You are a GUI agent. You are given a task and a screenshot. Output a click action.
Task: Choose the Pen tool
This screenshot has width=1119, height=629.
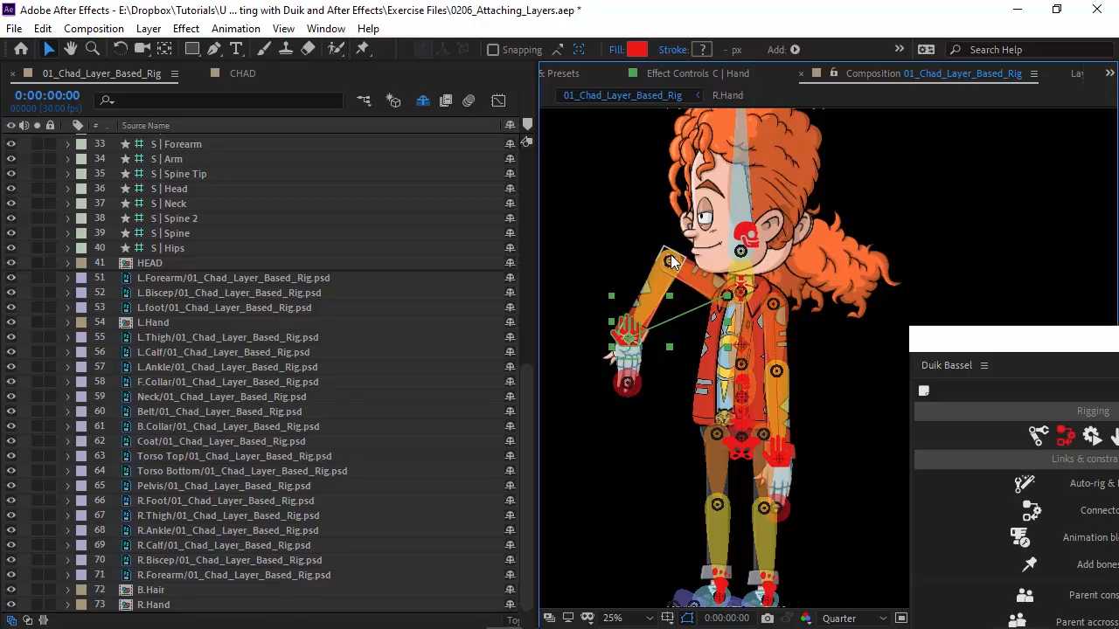[214, 50]
